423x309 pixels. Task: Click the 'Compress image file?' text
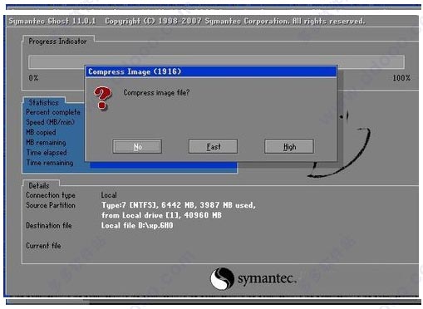pyautogui.click(x=156, y=92)
